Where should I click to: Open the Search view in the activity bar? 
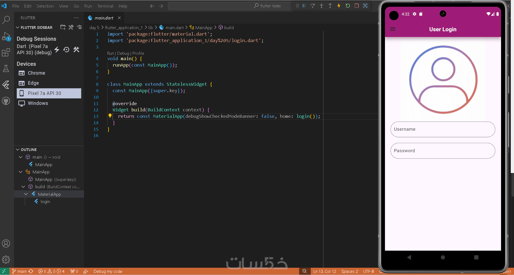[x=6, y=19]
